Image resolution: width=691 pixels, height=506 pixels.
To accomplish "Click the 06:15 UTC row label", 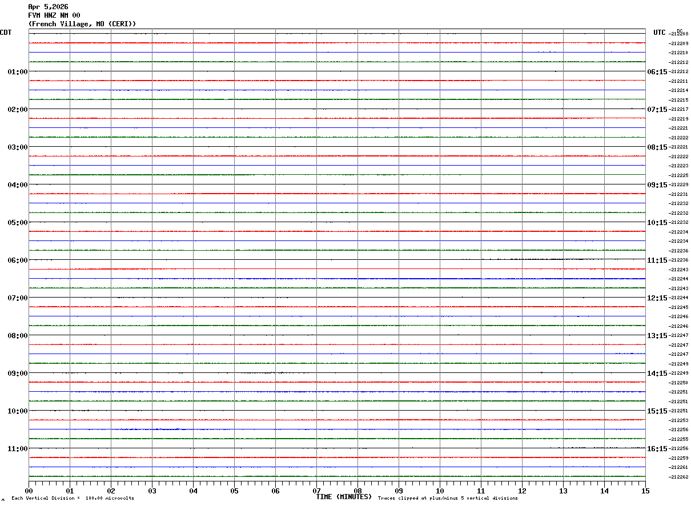I will pos(657,72).
